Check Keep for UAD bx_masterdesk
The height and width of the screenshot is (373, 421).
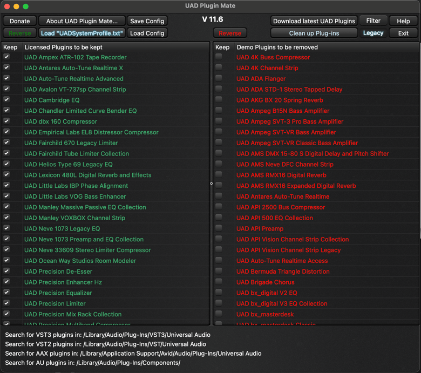[219, 314]
